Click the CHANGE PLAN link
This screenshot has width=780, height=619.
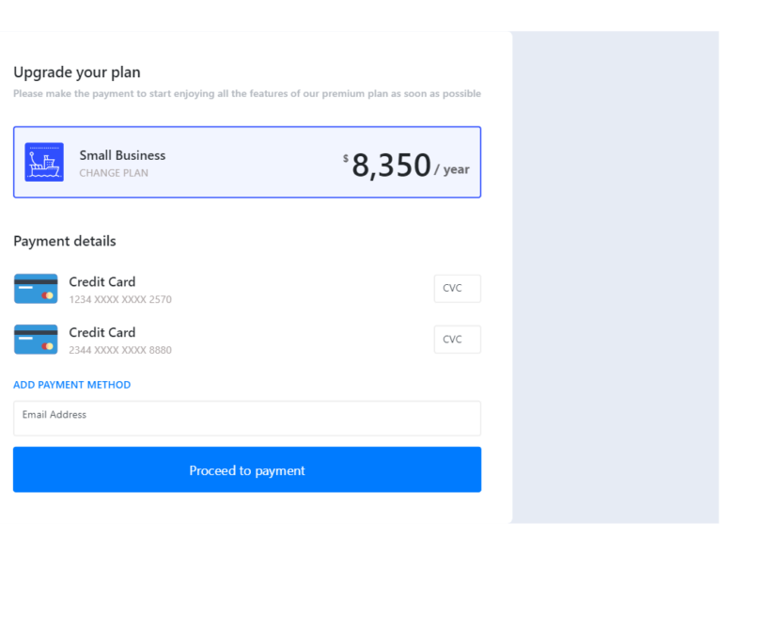pos(114,173)
